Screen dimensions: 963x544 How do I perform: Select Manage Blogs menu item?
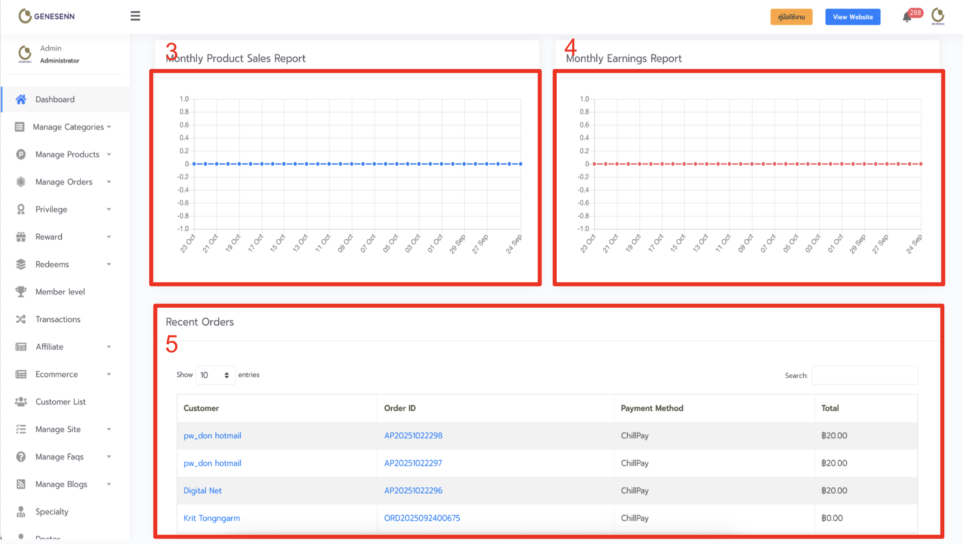61,484
